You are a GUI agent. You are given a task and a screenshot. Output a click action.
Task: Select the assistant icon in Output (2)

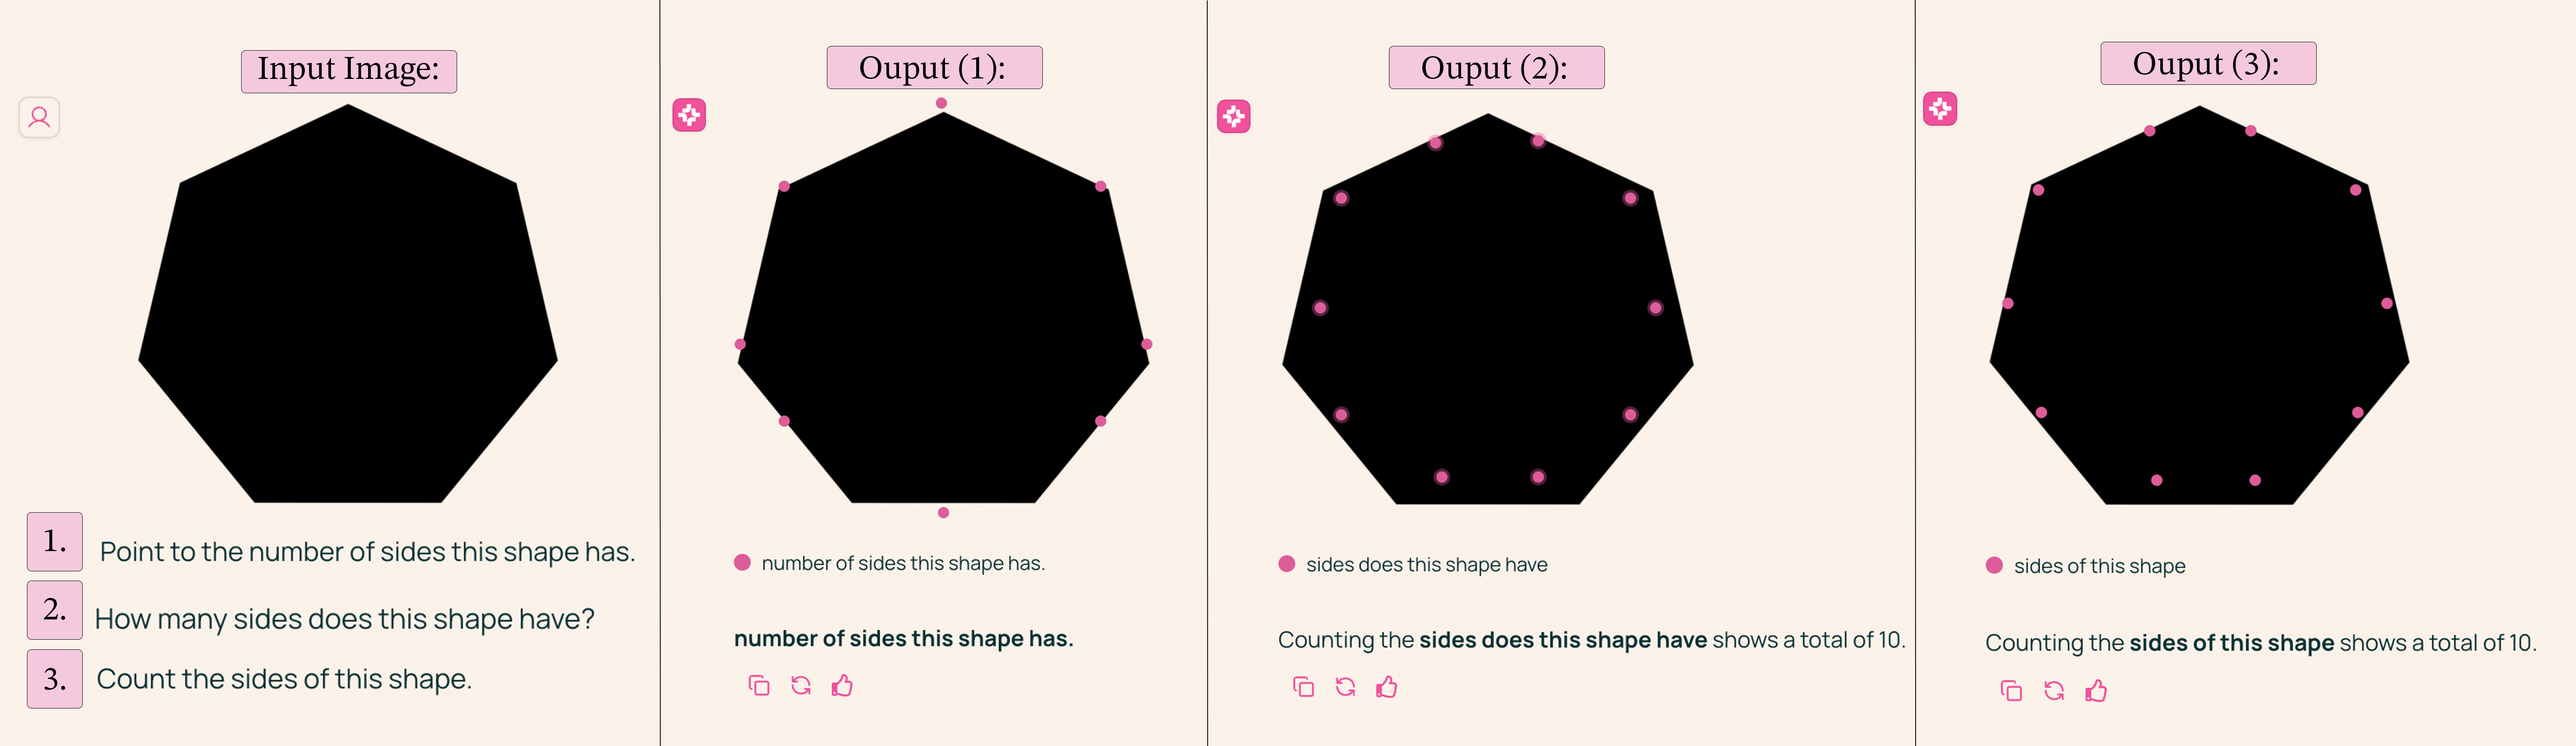[1233, 116]
